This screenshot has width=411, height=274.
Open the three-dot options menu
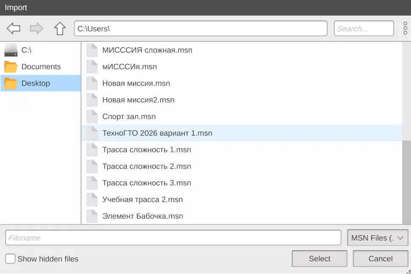pos(405,28)
